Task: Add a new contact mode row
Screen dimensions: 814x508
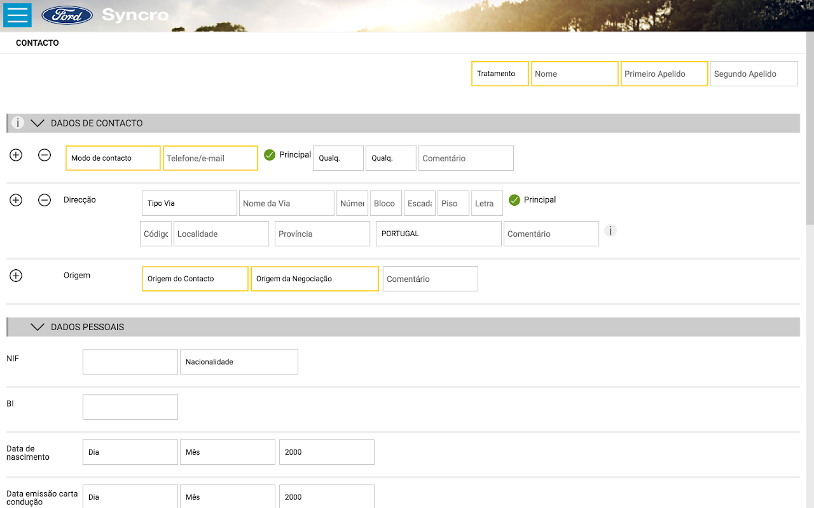Action: pos(16,155)
